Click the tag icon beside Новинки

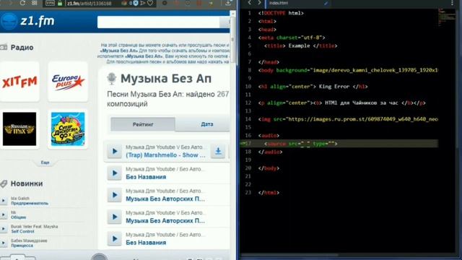(4, 183)
